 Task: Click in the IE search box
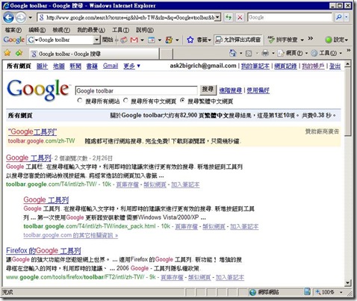pyautogui.click(x=290, y=17)
